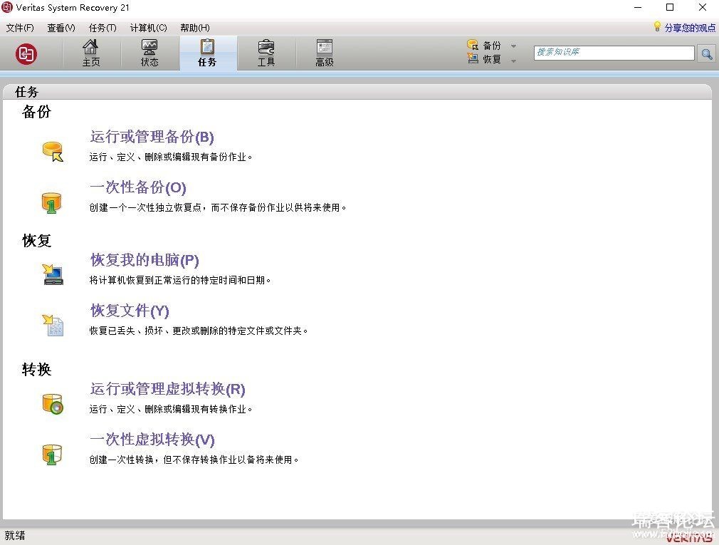719x545 pixels.
Task: Click the 转换 section heading
Action: click(x=37, y=369)
